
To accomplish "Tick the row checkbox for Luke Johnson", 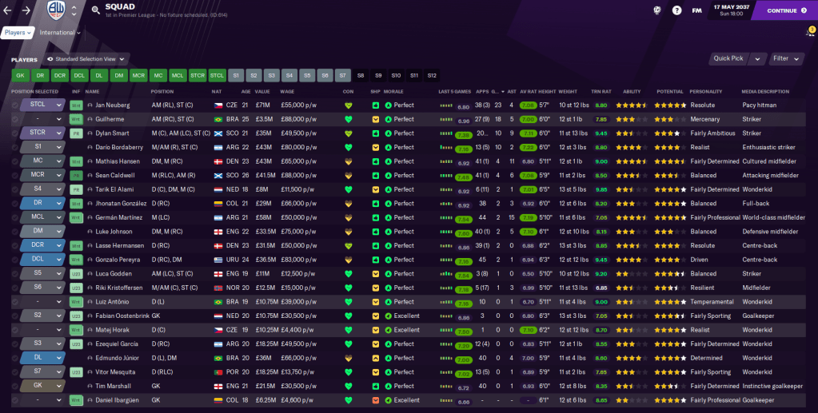I will [x=14, y=232].
